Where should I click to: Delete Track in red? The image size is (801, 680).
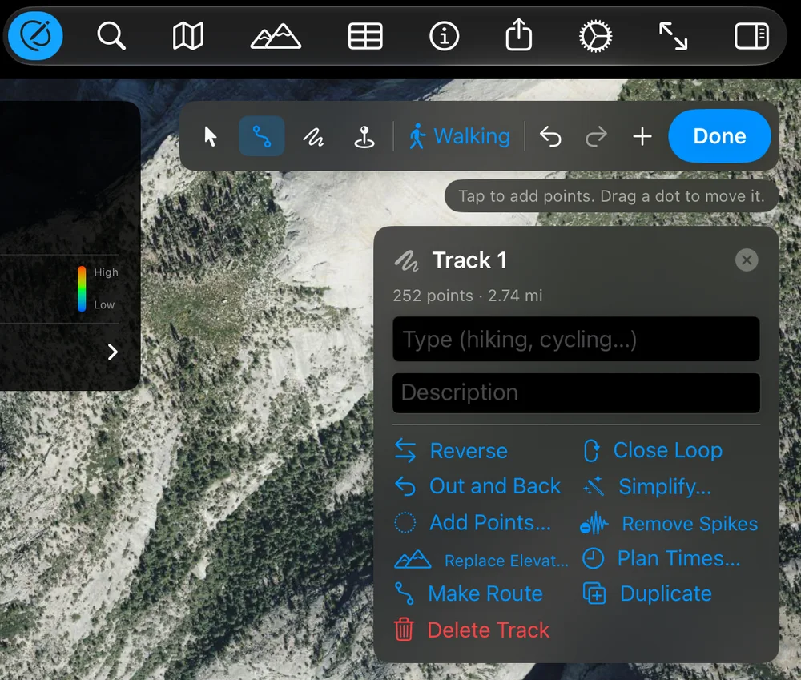(x=472, y=630)
